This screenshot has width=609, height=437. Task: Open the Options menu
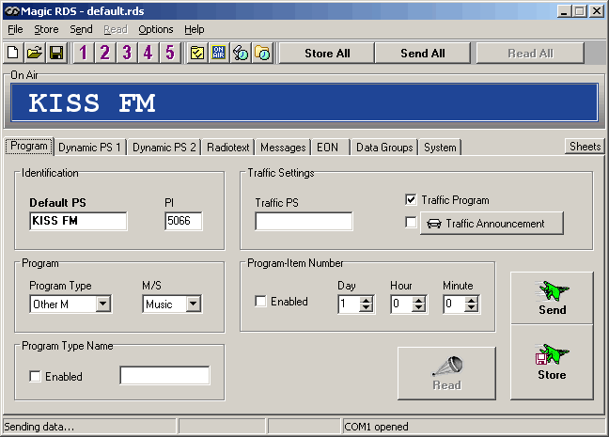(156, 29)
